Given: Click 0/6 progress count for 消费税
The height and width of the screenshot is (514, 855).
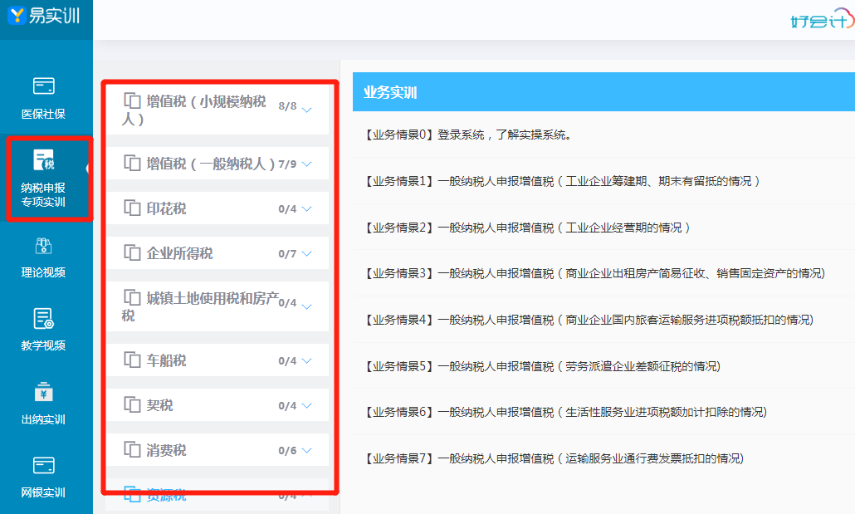Looking at the screenshot, I should click(287, 451).
